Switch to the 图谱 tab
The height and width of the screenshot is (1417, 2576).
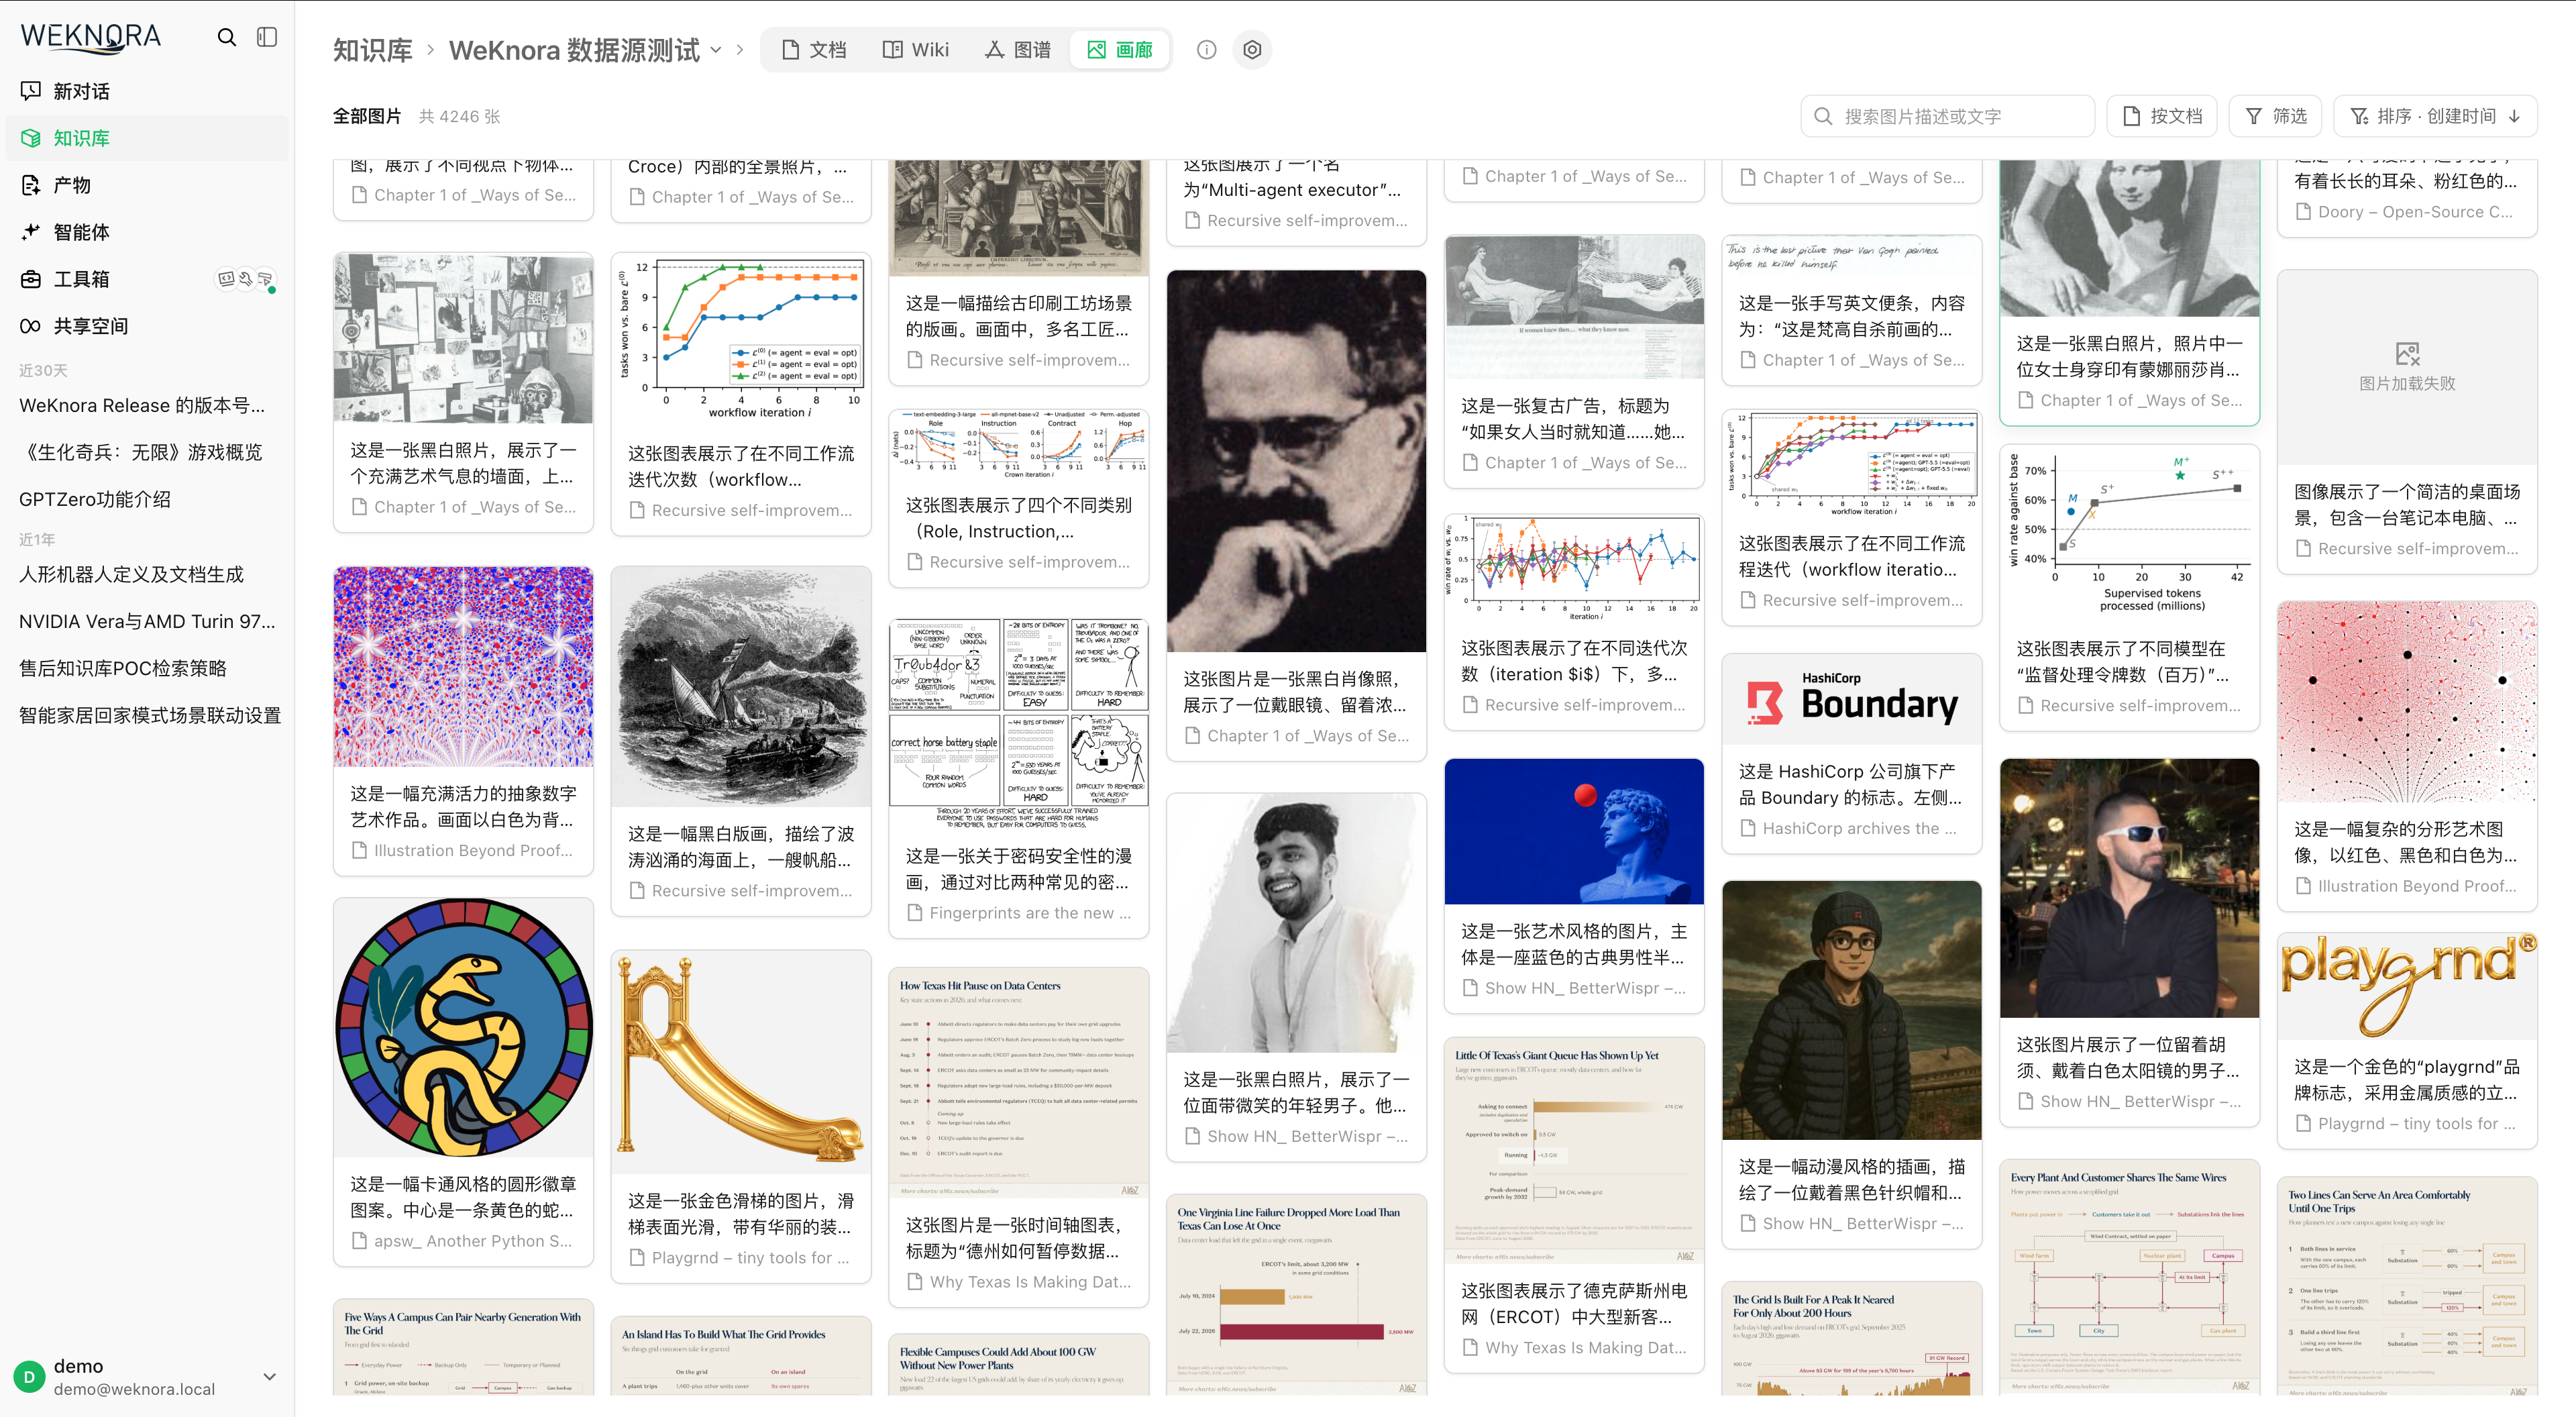[1018, 49]
